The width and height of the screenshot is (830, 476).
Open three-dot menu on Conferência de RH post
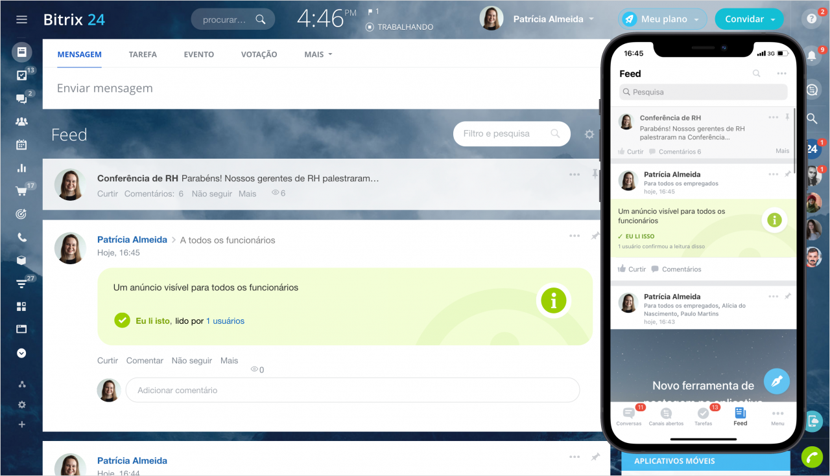575,174
